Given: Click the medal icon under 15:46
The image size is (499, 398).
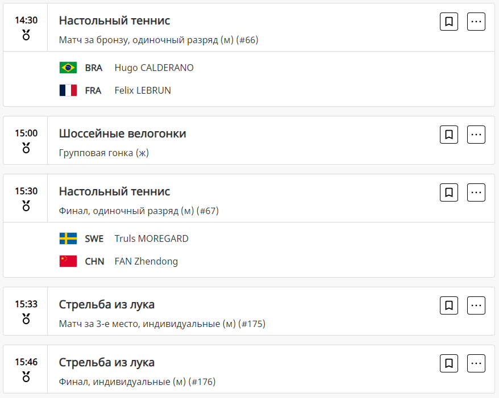Looking at the screenshot, I should click(26, 376).
